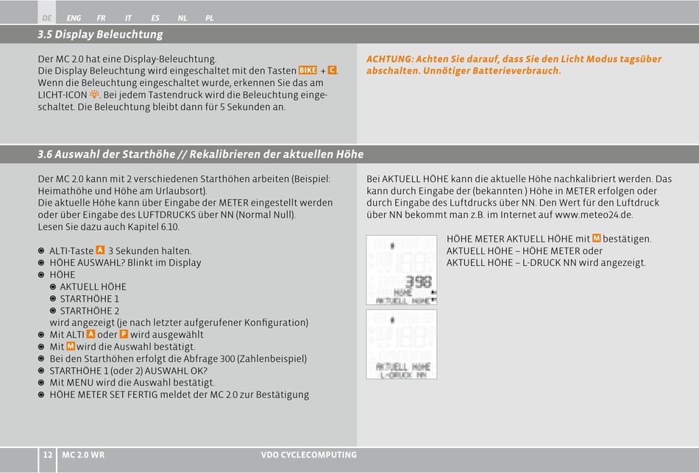
Task: Click the orange M icon before 'wird die Auswahl bestätigt'
Action: pos(71,346)
